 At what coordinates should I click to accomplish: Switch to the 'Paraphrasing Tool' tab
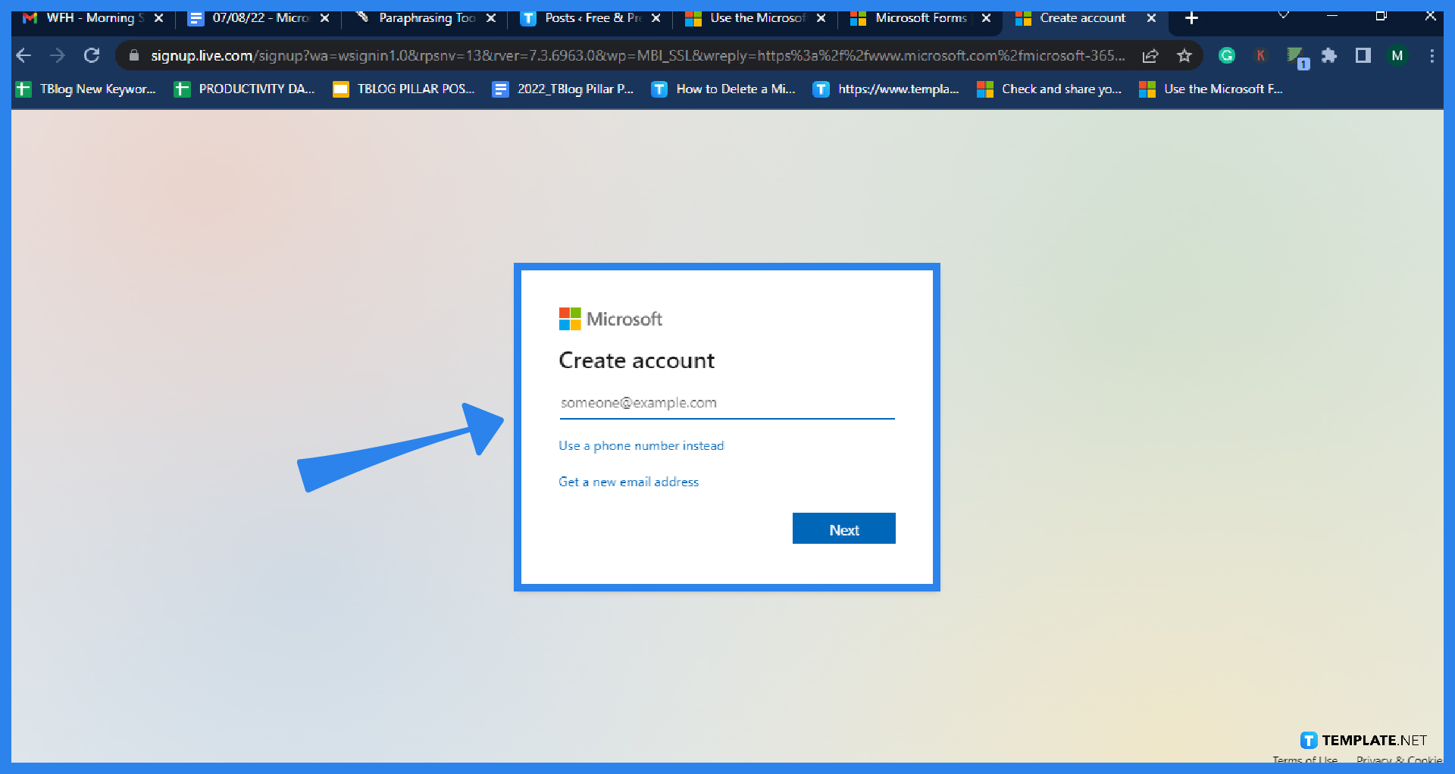coord(424,17)
